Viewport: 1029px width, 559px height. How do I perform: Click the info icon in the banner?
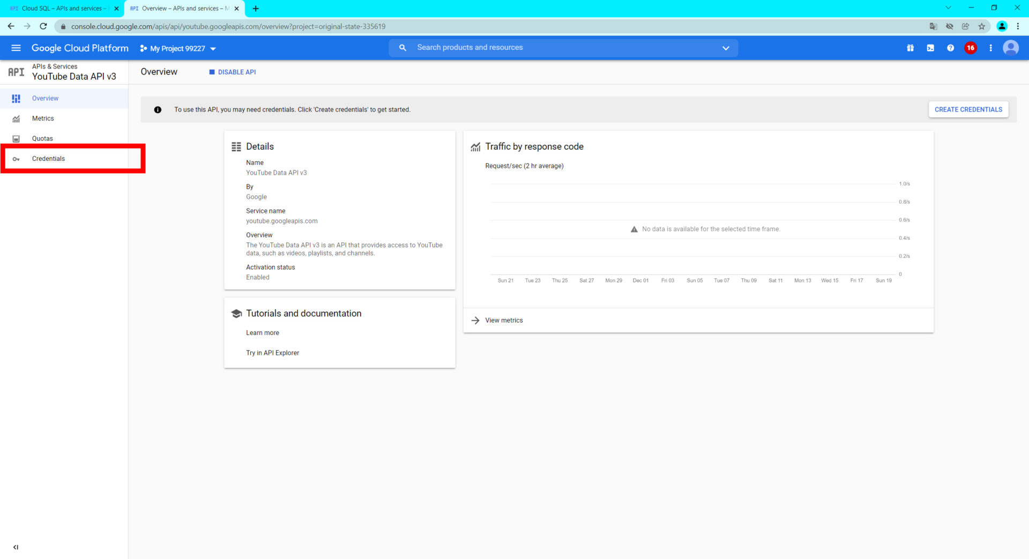[158, 110]
